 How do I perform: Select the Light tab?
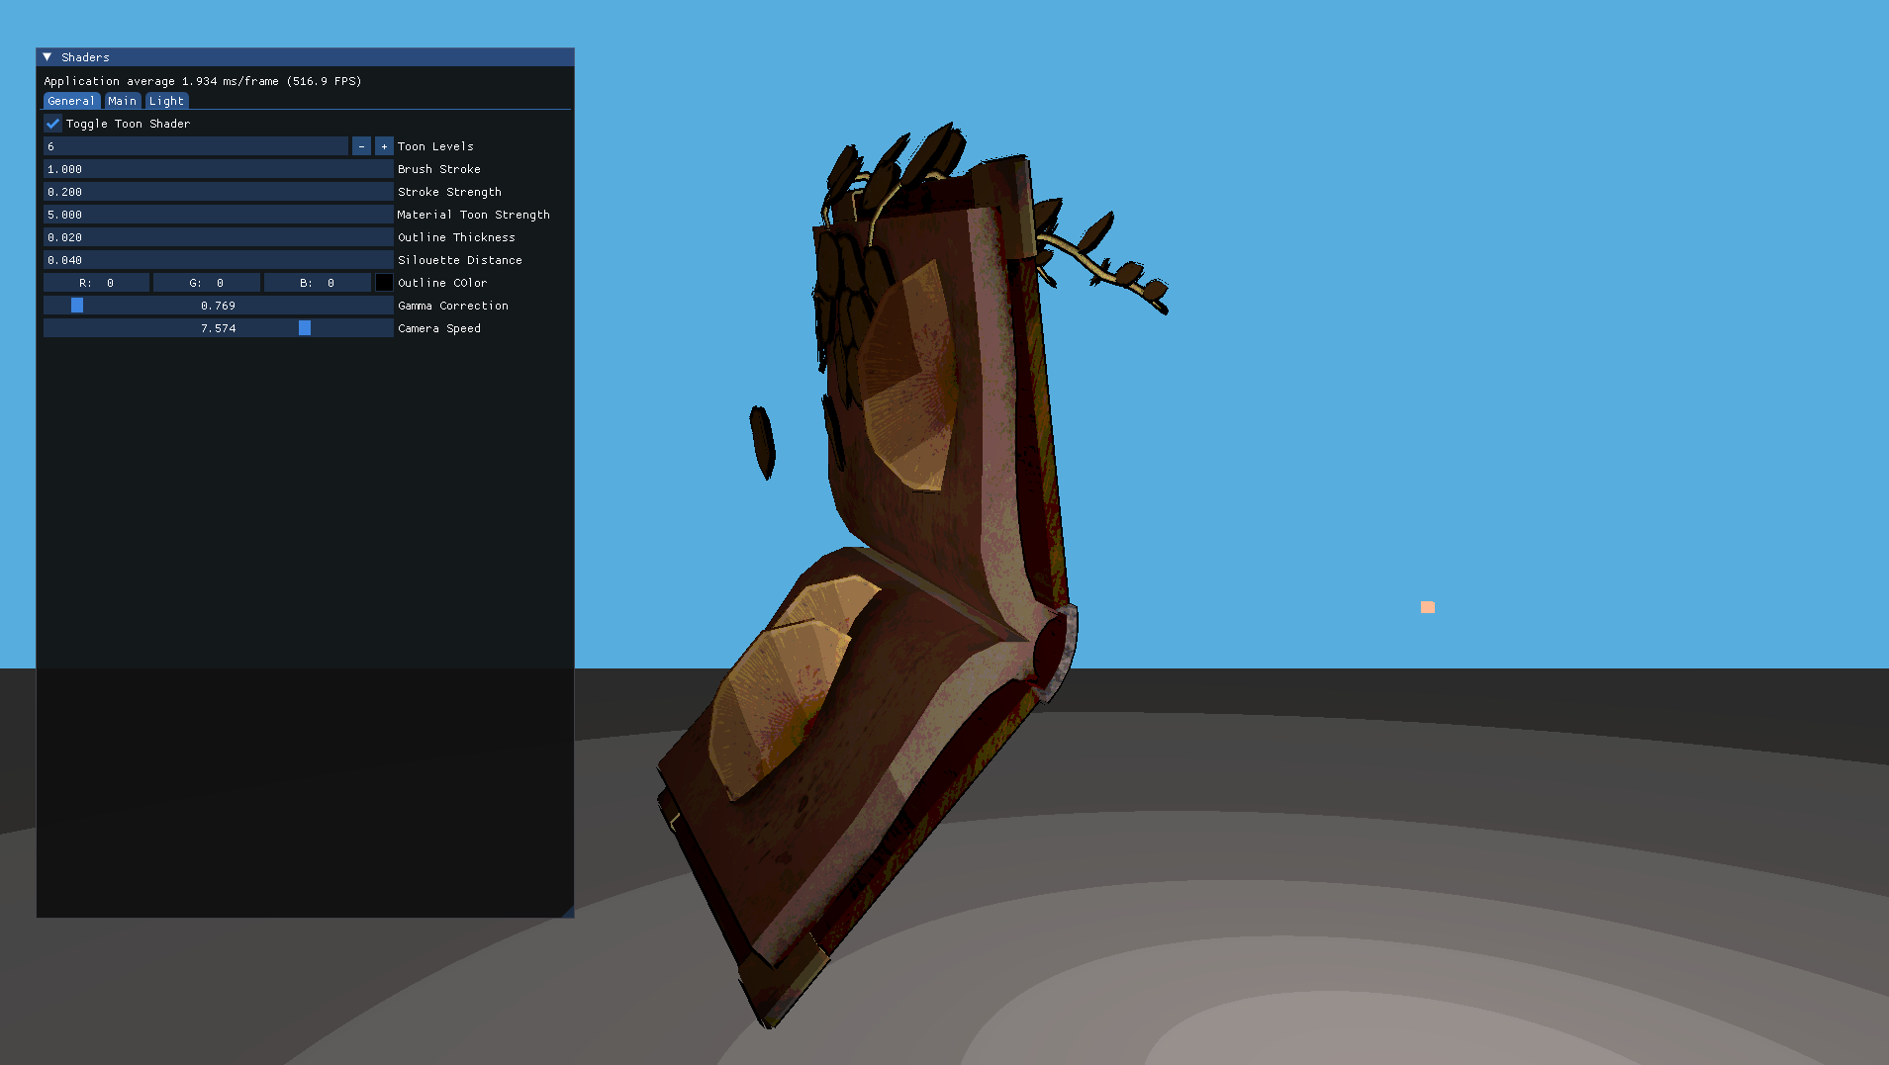[166, 101]
